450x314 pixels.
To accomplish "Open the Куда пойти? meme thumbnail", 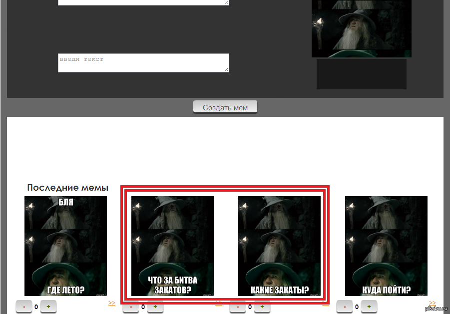I will (x=386, y=246).
